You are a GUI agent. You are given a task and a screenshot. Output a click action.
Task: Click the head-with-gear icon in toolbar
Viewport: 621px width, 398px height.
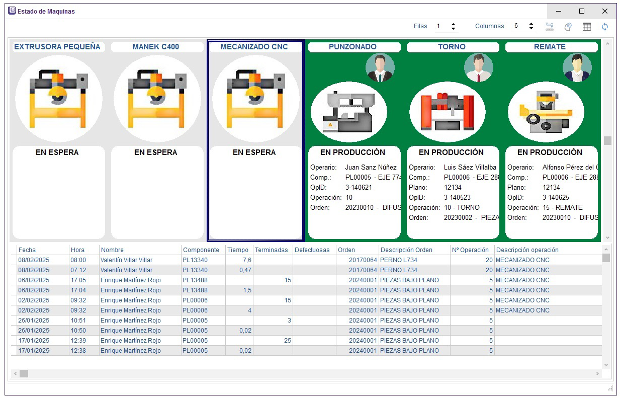pyautogui.click(x=568, y=27)
